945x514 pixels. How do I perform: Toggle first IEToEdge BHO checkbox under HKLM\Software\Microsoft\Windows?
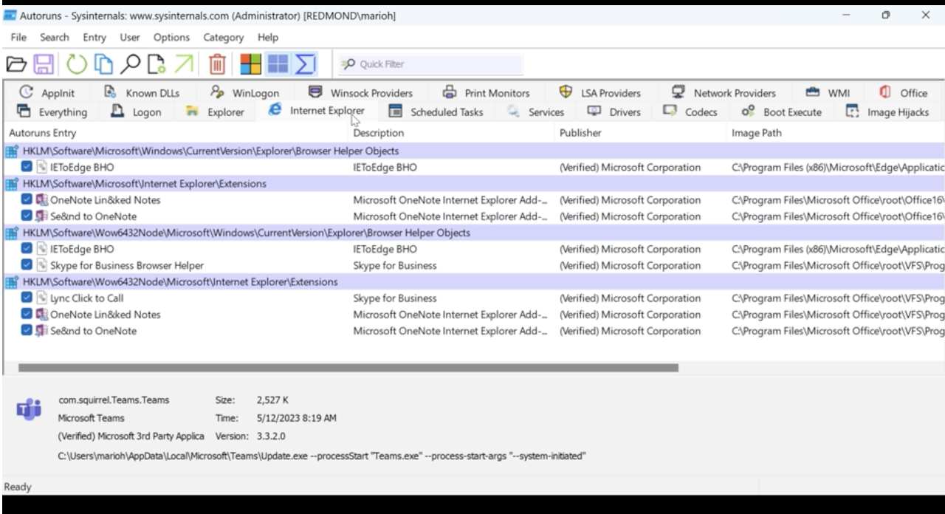(x=27, y=167)
